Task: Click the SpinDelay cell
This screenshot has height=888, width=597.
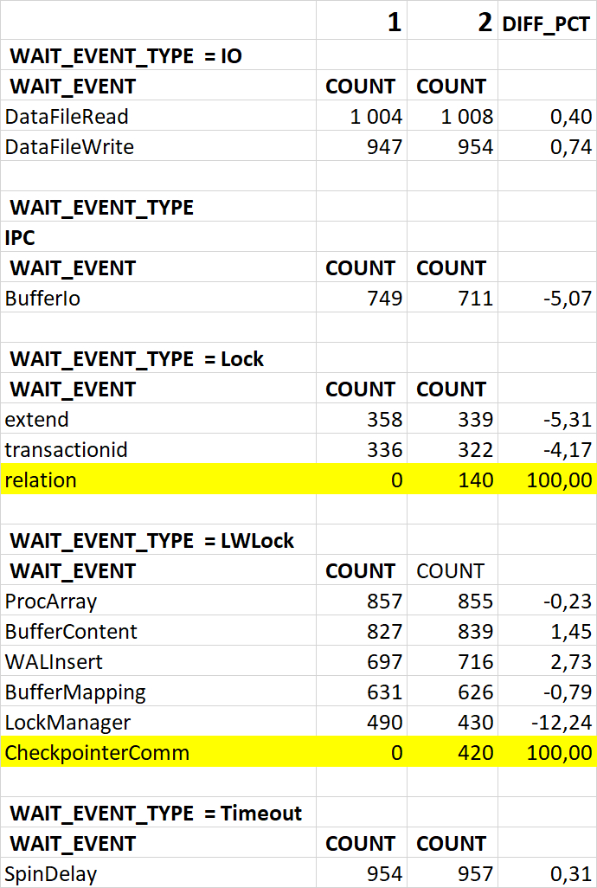Action: (50, 874)
